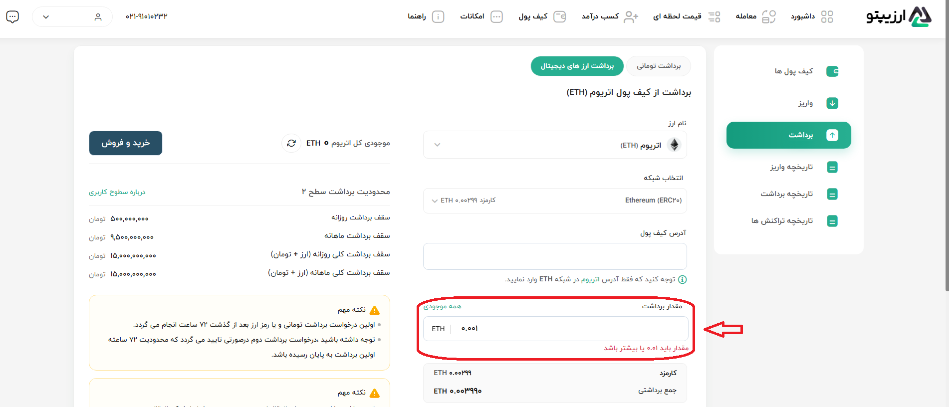The height and width of the screenshot is (407, 949).
Task: Click the deposit down-arrow icon in sidebar
Action: (832, 103)
